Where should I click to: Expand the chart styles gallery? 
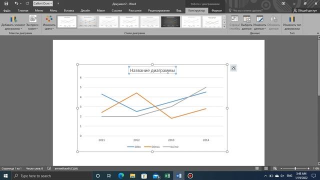pyautogui.click(x=224, y=26)
